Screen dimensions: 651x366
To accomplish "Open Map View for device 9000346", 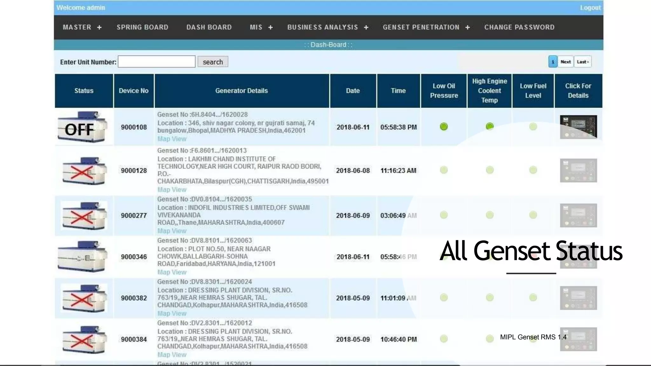I will coord(172,272).
